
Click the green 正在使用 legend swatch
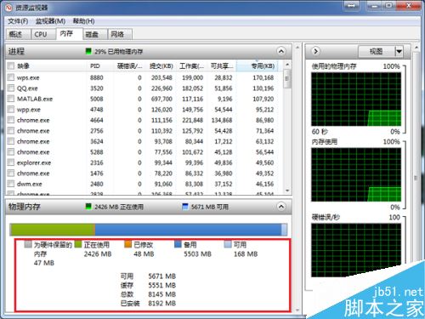click(78, 244)
